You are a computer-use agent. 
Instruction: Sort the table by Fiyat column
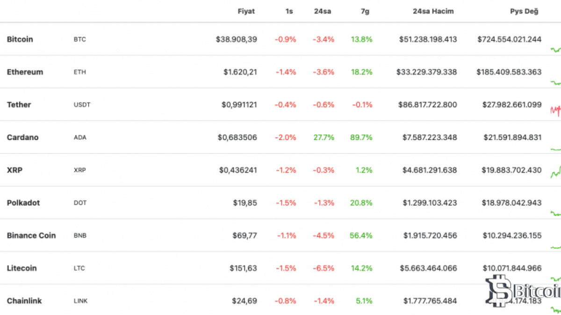246,11
